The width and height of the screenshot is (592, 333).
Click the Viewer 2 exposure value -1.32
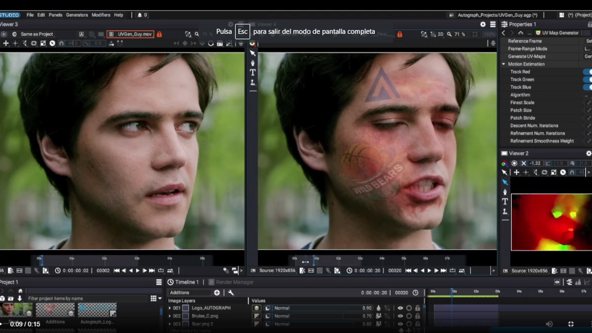click(x=535, y=163)
